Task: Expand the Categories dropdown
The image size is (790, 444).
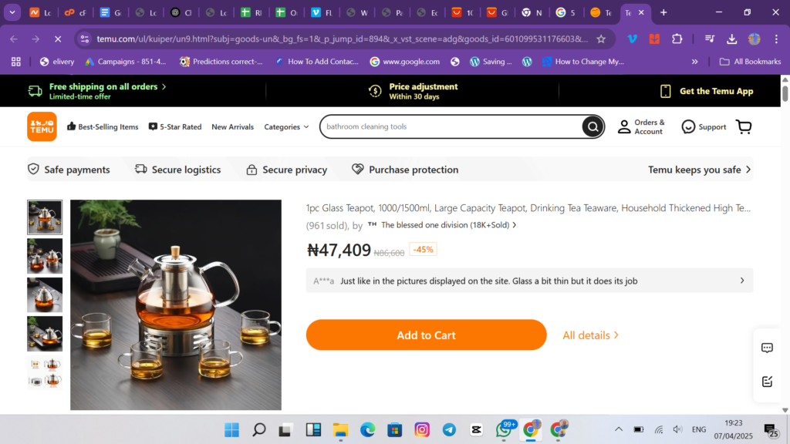Action: [x=286, y=127]
